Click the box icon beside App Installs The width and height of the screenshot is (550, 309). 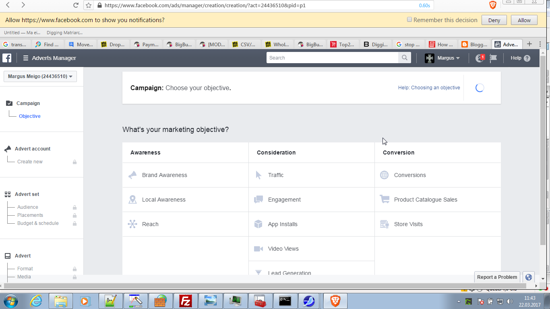[258, 224]
